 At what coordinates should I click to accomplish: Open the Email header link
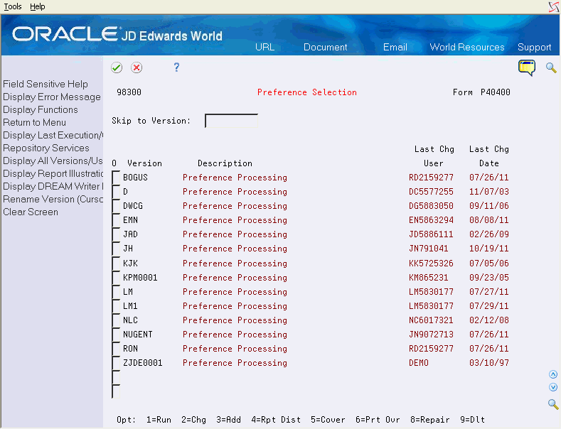(395, 47)
